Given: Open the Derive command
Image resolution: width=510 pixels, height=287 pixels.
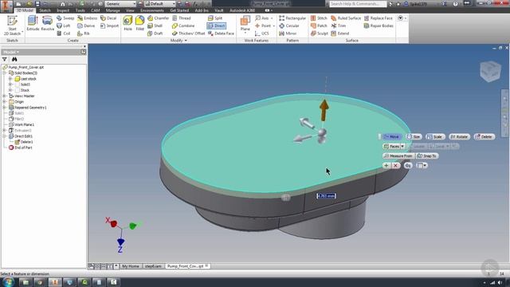Looking at the screenshot, I should pos(86,26).
